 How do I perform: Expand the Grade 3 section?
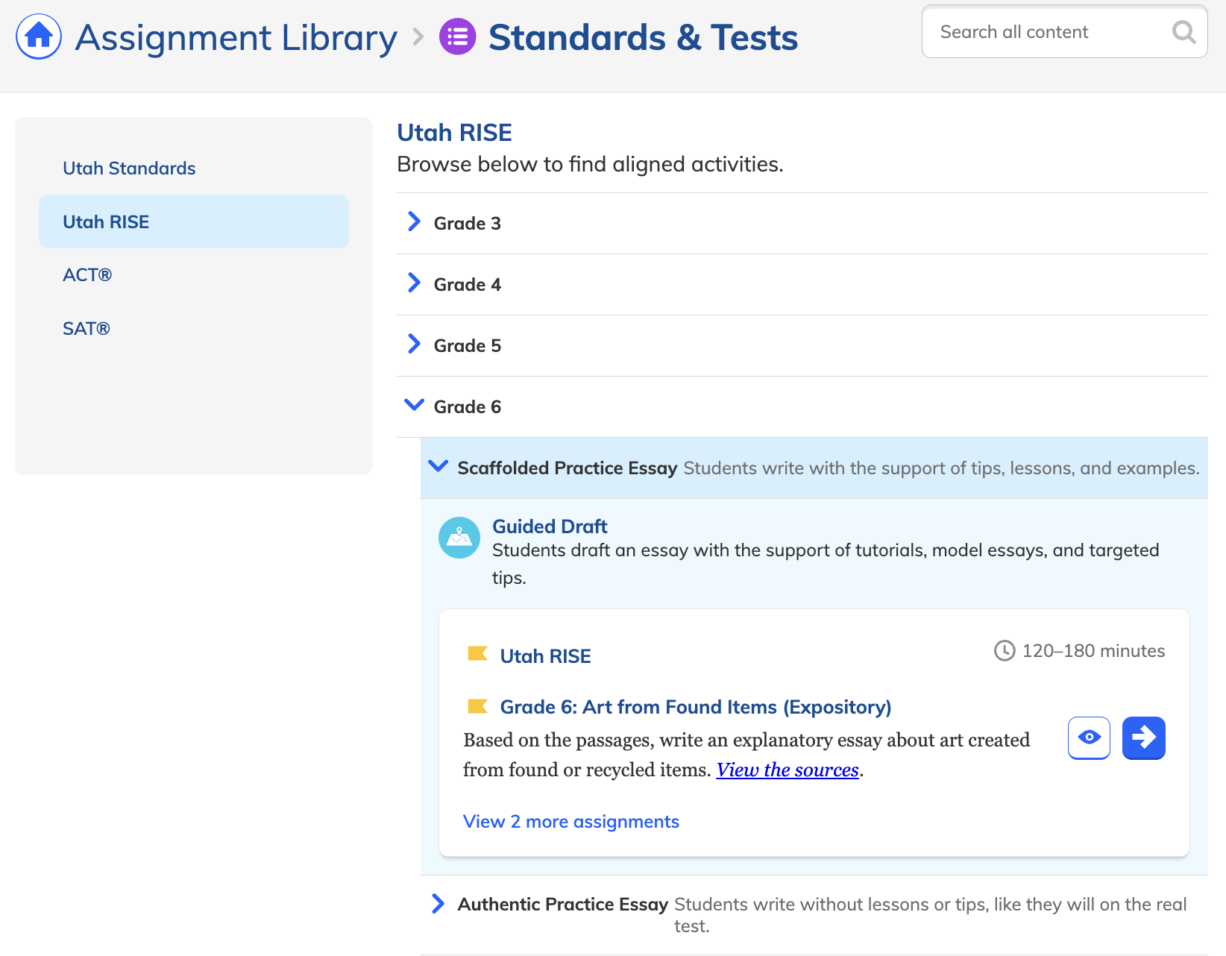pyautogui.click(x=802, y=223)
